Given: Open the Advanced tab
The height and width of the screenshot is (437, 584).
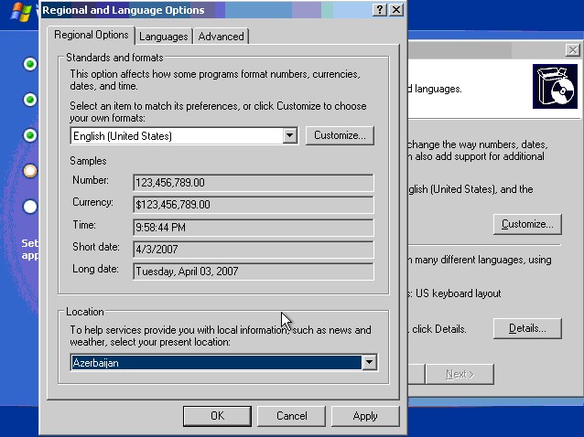Looking at the screenshot, I should 221,37.
